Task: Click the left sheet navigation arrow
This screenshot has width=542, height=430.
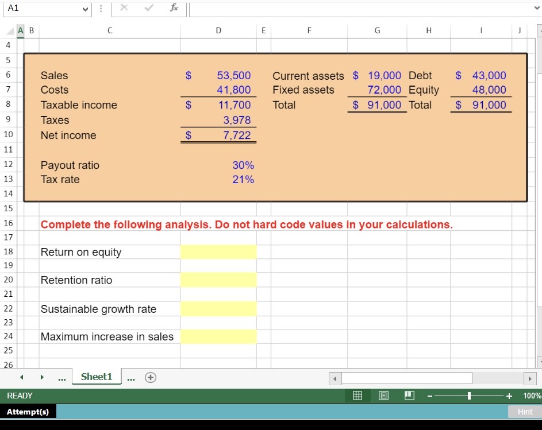Action: coord(21,377)
